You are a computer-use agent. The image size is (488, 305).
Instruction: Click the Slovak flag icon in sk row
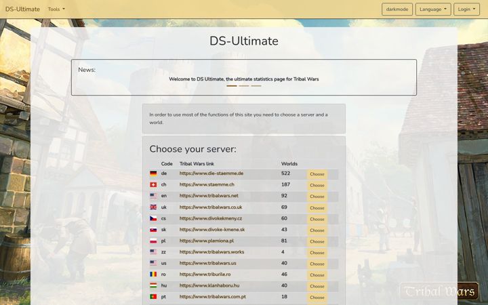tap(153, 230)
